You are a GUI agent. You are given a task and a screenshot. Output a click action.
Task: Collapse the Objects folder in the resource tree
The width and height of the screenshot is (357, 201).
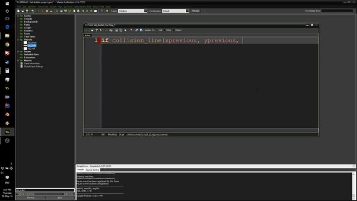18,40
